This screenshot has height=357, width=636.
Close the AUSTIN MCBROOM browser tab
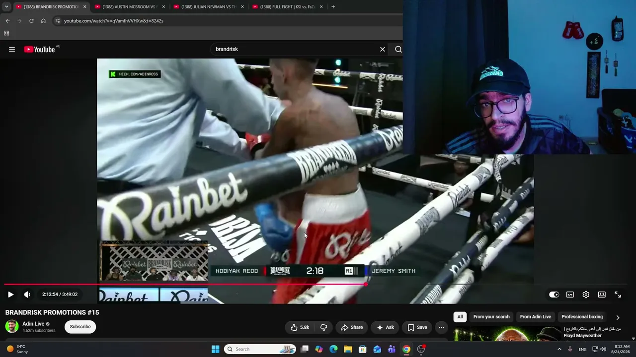163,7
